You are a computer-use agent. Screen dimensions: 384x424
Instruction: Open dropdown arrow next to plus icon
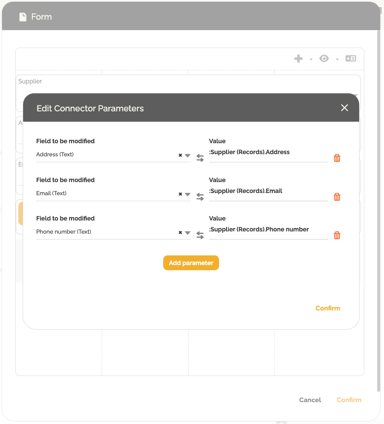tap(311, 59)
